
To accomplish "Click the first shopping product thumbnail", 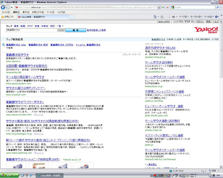I will 16,165.
